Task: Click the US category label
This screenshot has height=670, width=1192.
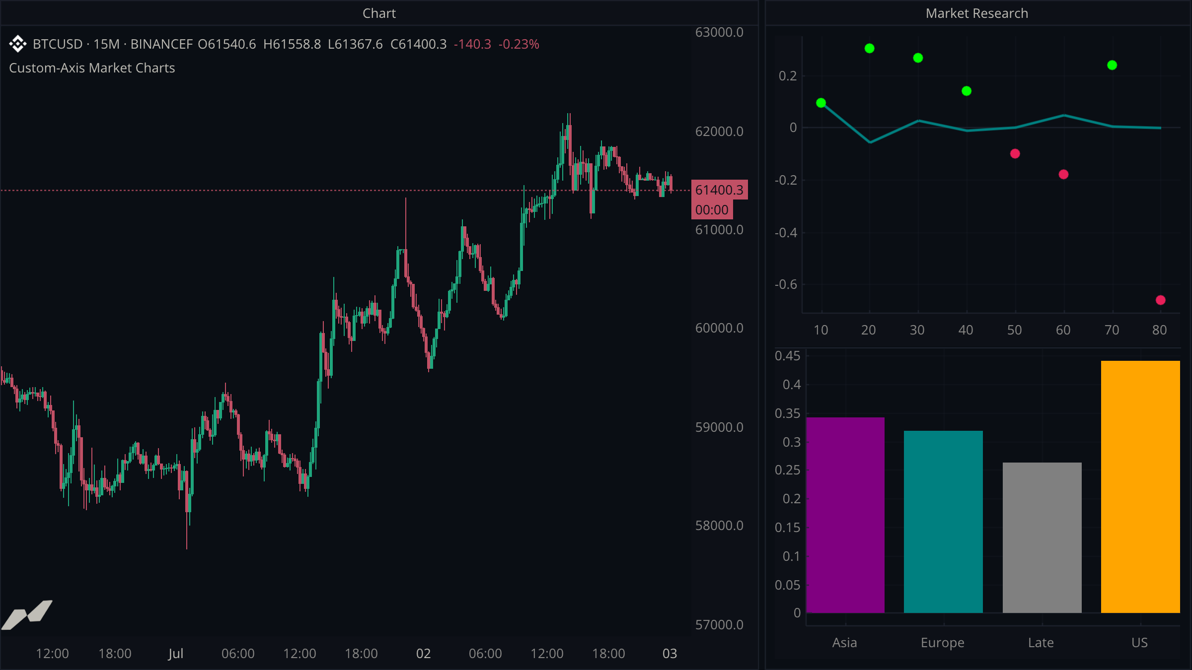Action: click(x=1139, y=643)
